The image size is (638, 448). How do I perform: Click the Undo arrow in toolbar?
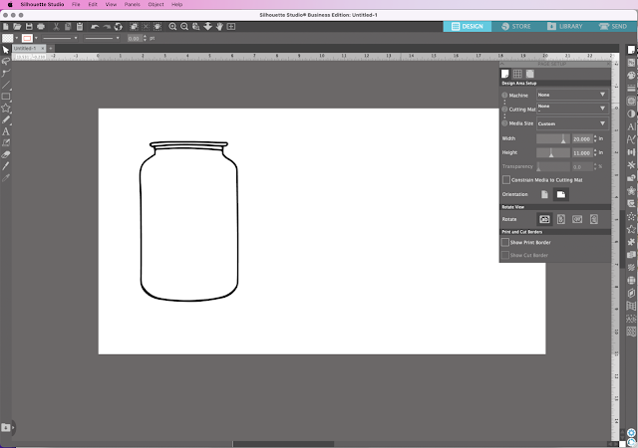pyautogui.click(x=94, y=25)
